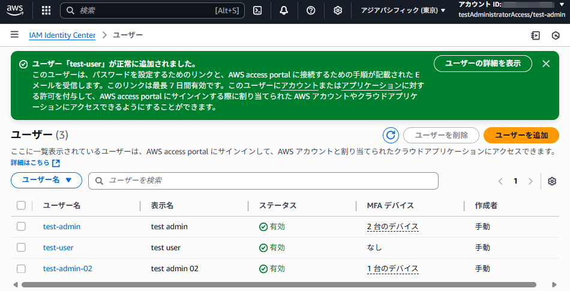Screen dimensions: 570x291
Task: Open the region selector アジアパシフィック (東京)
Action: (403, 11)
